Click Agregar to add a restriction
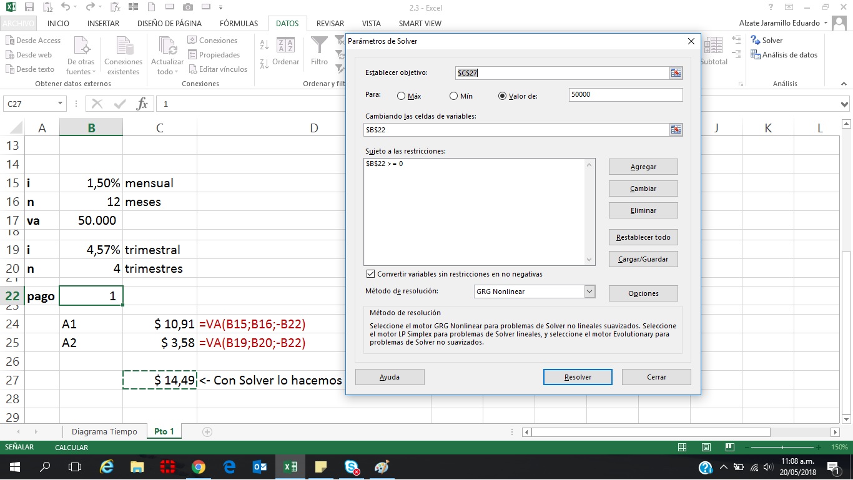Screen dimensions: 853x480 click(643, 167)
